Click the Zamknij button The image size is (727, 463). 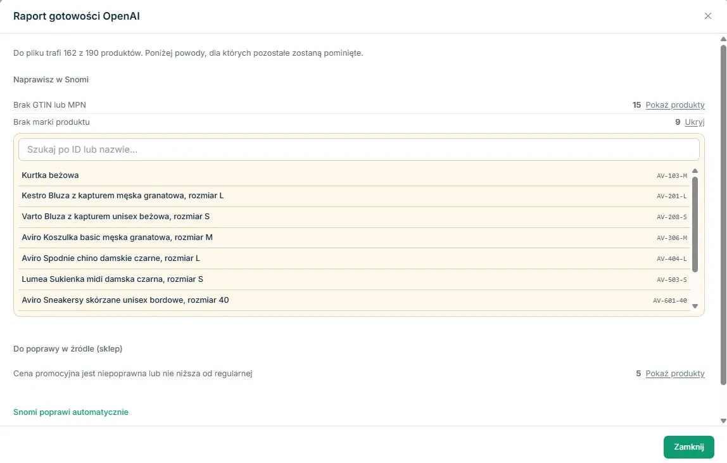click(x=688, y=447)
